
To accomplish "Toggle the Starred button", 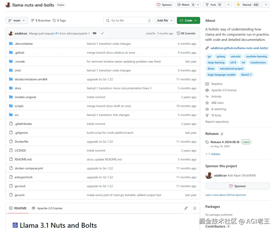I will point(248,5).
